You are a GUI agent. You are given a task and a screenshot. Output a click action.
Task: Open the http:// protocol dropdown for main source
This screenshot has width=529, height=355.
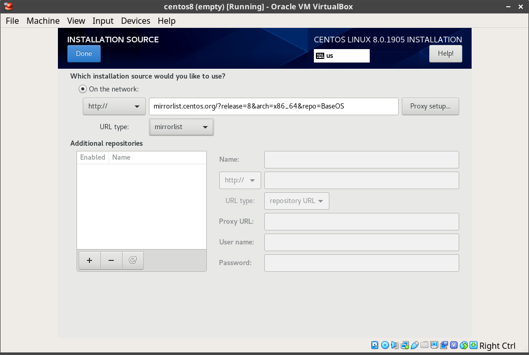114,106
